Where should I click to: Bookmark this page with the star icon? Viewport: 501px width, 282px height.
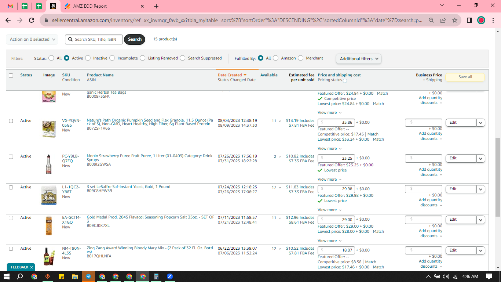coord(455,20)
